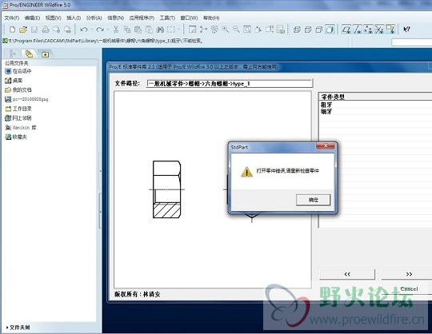Select 我的文档 folder
The image size is (432, 334).
pos(18,89)
